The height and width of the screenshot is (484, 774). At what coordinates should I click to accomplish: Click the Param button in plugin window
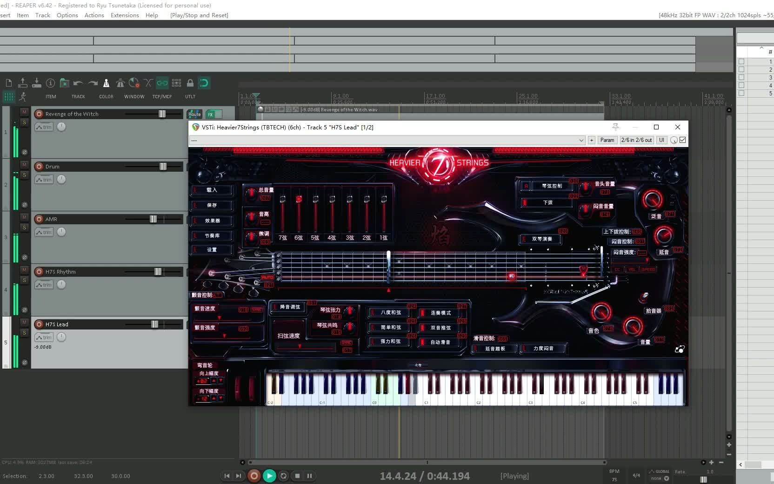607,140
